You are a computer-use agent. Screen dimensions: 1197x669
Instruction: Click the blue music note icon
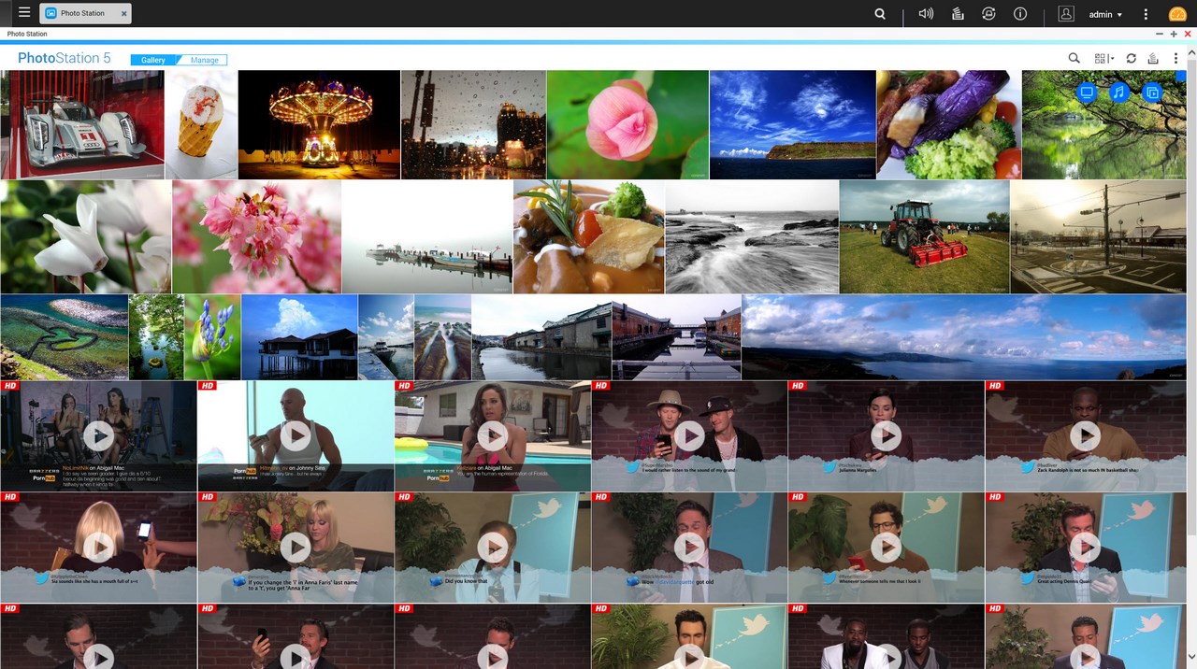pos(1118,93)
